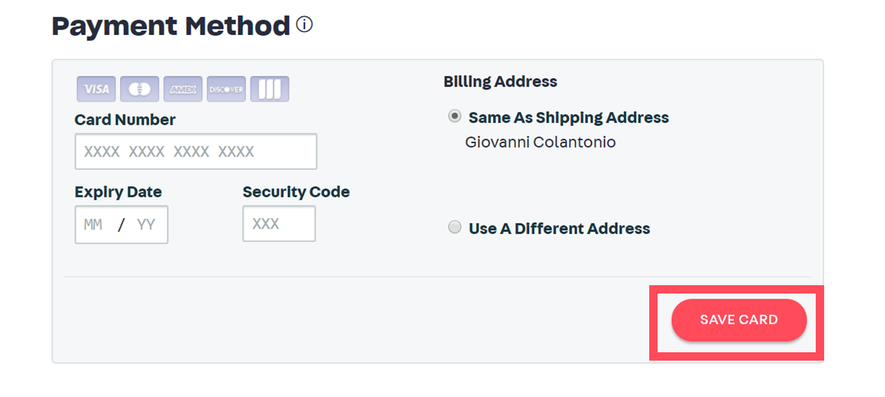Click the Mastercard logo icon
This screenshot has width=885, height=397.
click(x=140, y=89)
